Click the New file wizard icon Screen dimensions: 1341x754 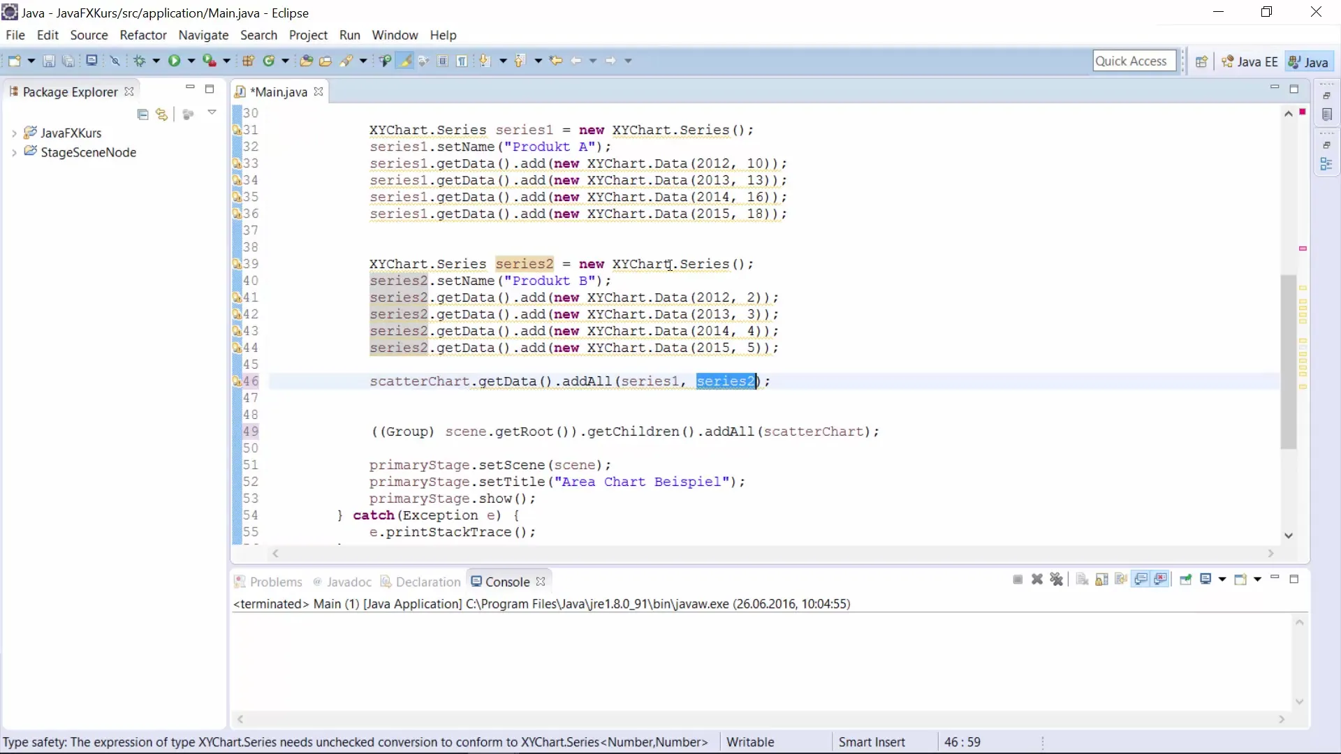tap(14, 61)
